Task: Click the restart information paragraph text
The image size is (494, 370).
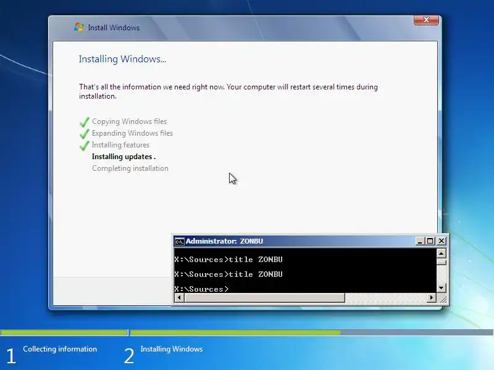Action: (x=228, y=91)
